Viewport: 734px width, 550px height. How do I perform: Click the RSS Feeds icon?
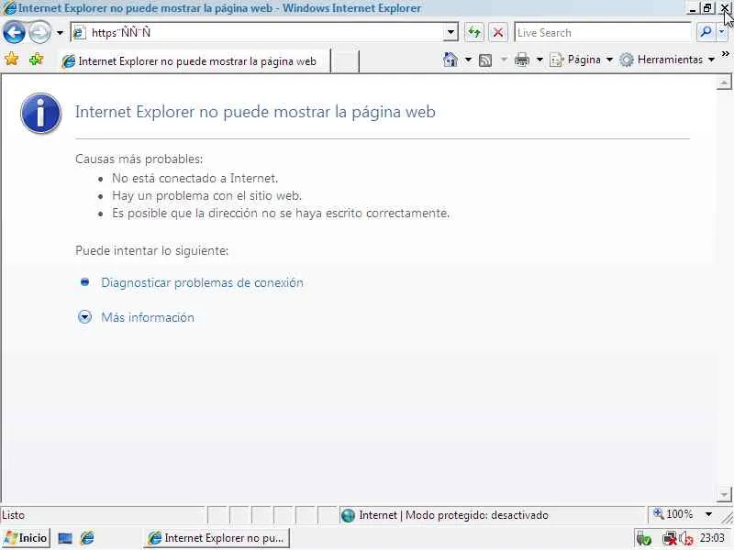485,60
